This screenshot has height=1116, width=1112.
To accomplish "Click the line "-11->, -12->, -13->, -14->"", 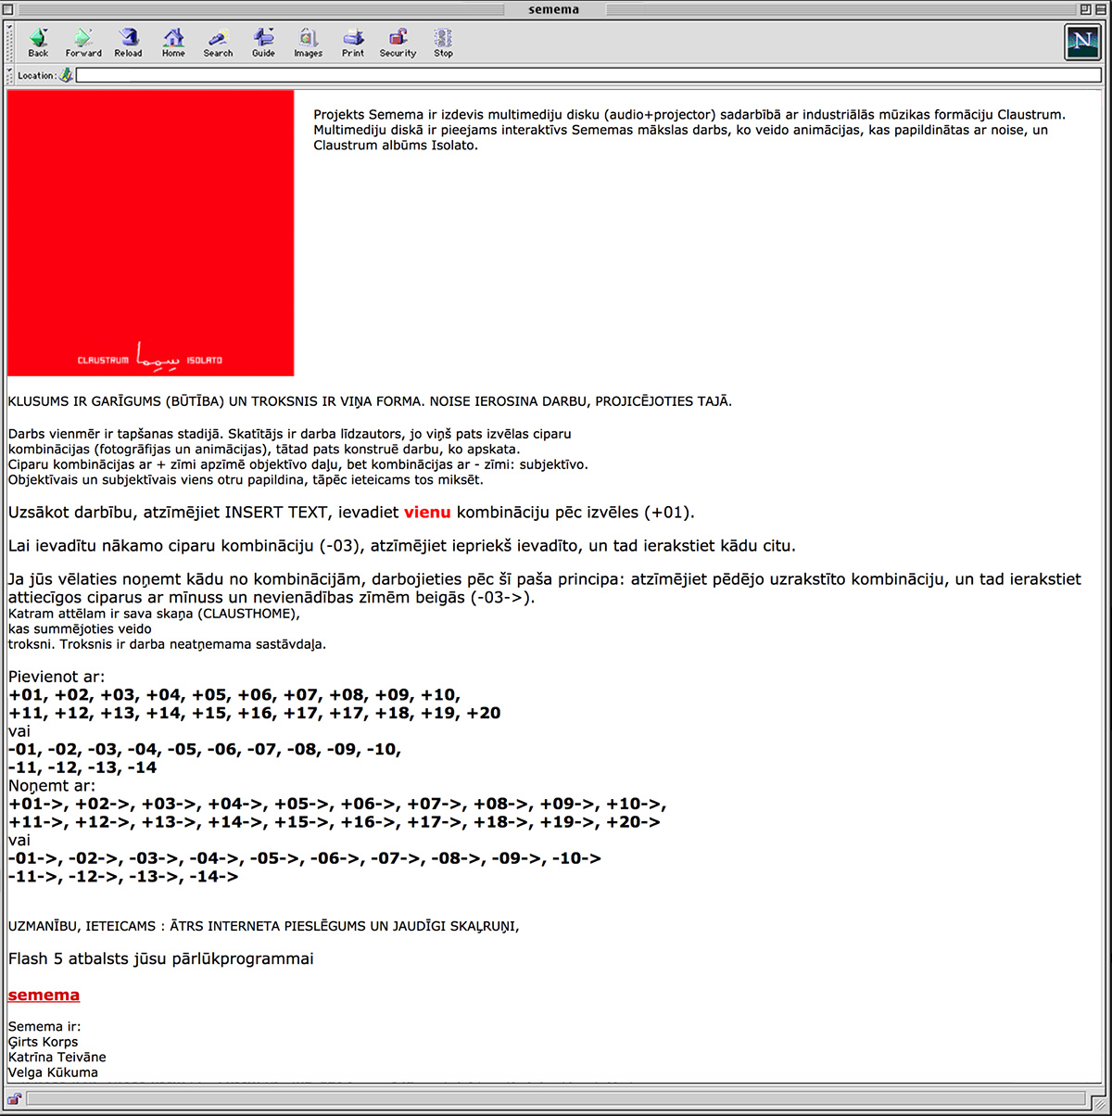I will click(x=123, y=876).
